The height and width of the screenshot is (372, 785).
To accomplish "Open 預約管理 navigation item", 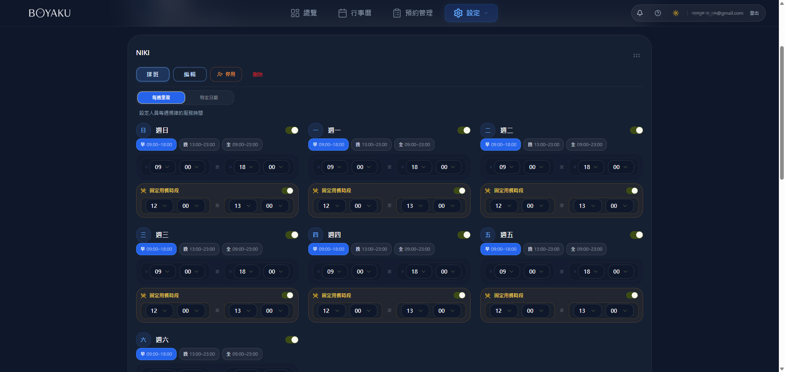I will 413,13.
